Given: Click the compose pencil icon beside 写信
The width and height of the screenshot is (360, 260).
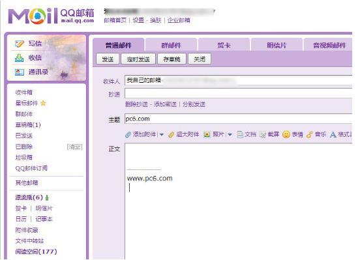Looking at the screenshot, I should click(20, 44).
